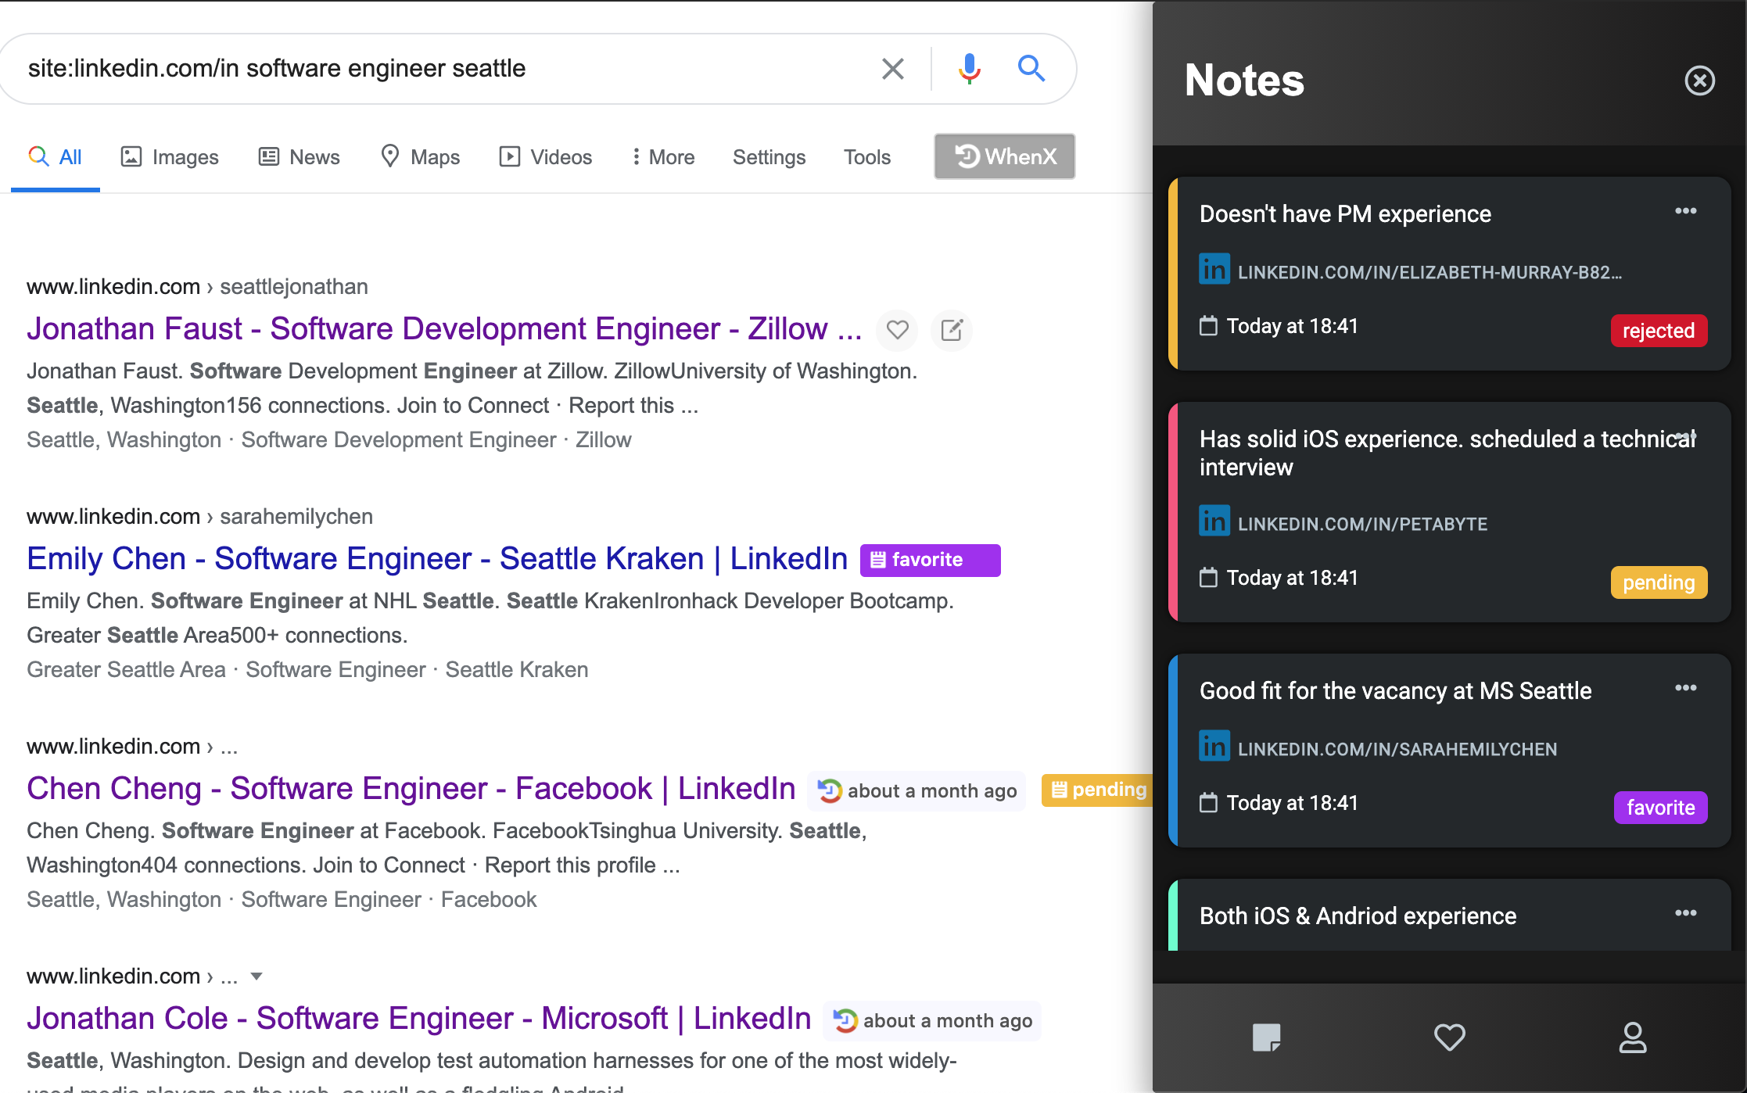Open the profile user icon in bottom bar

click(1632, 1037)
